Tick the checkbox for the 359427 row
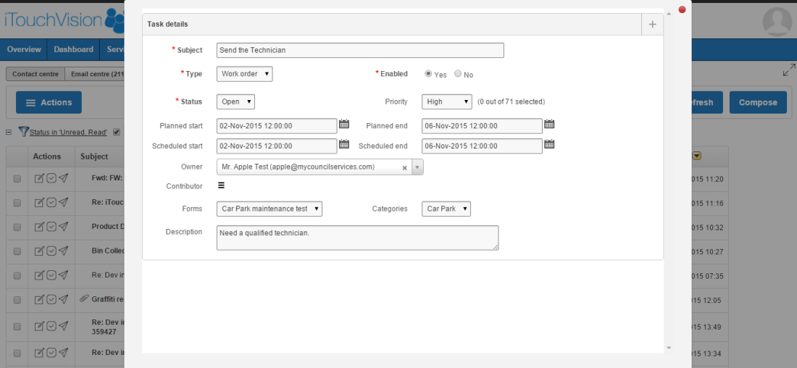The width and height of the screenshot is (797, 368). (x=17, y=327)
